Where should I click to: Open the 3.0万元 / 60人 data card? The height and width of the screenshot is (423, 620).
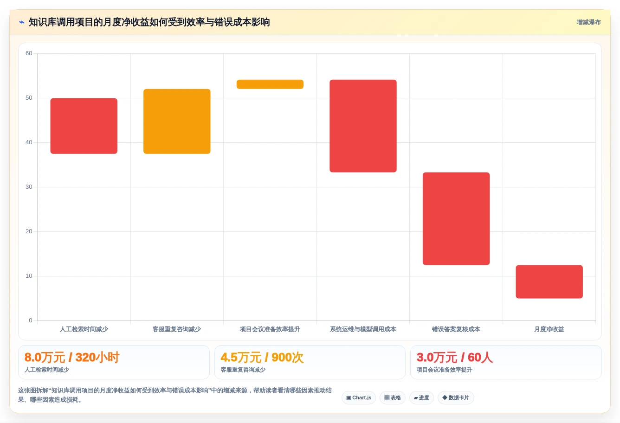click(506, 362)
